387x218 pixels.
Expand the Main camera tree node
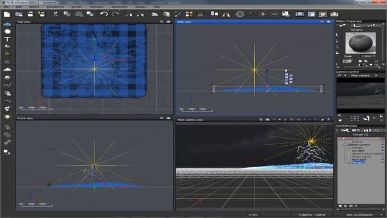click(345, 145)
